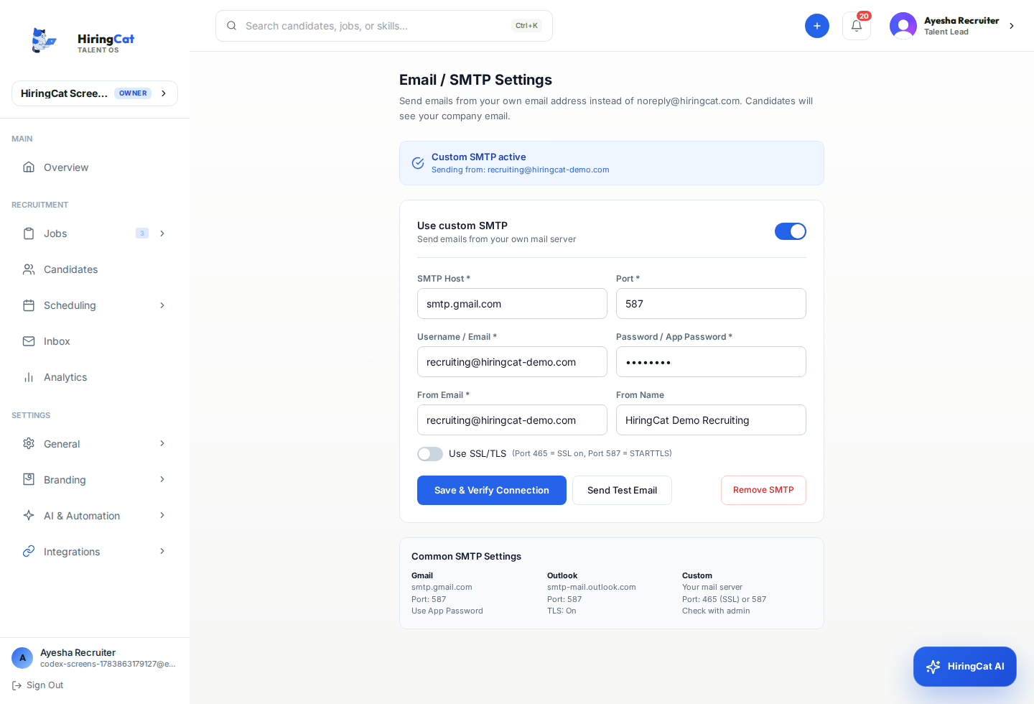Click the Sign Out link
The width and height of the screenshot is (1034, 704).
tap(38, 685)
